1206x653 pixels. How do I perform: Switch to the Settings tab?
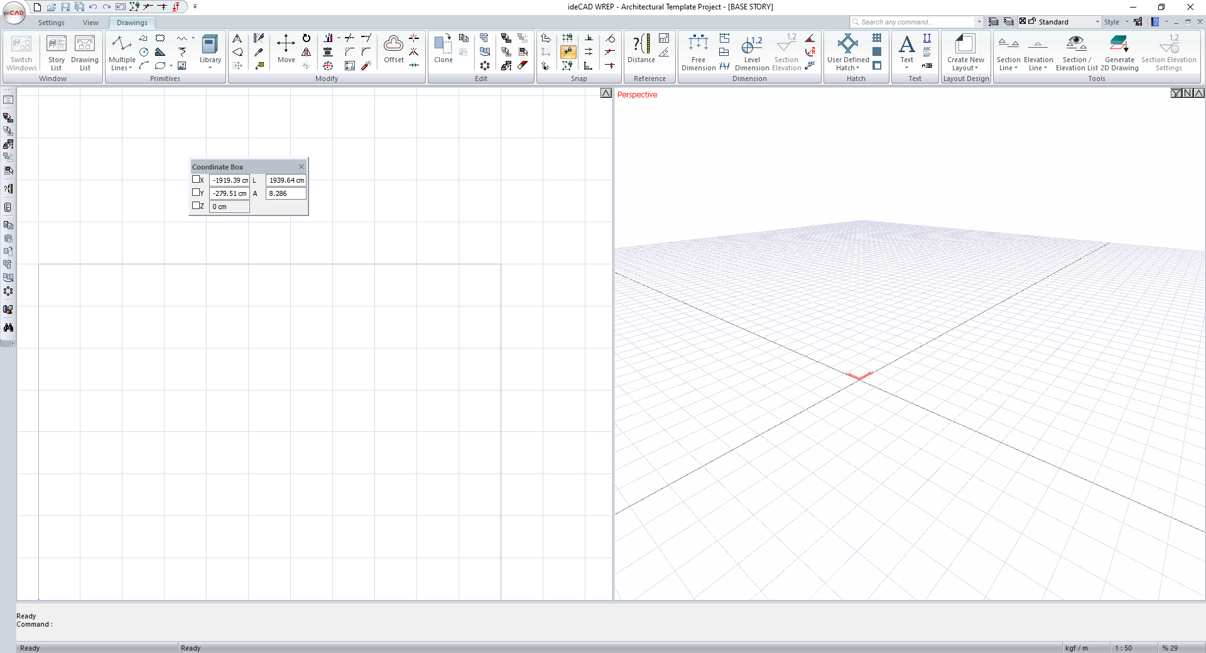pyautogui.click(x=52, y=23)
